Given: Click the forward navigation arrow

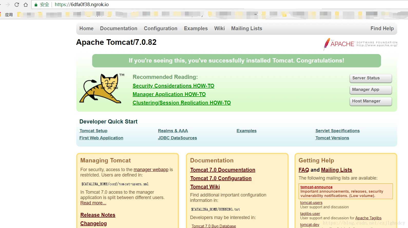Looking at the screenshot, I should (x=8, y=5).
